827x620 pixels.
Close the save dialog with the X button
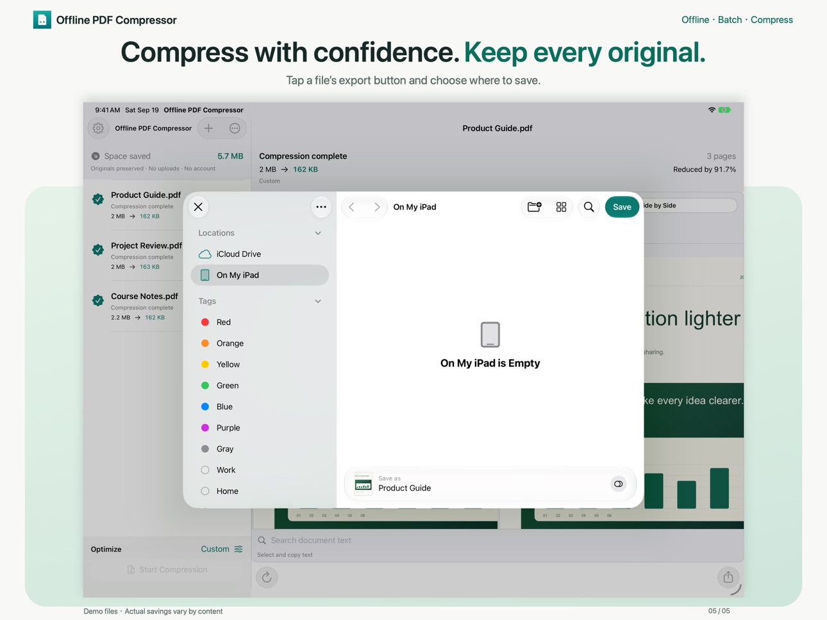[x=198, y=207]
